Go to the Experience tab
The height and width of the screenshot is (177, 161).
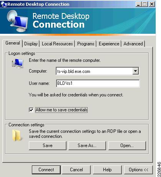(x=109, y=44)
